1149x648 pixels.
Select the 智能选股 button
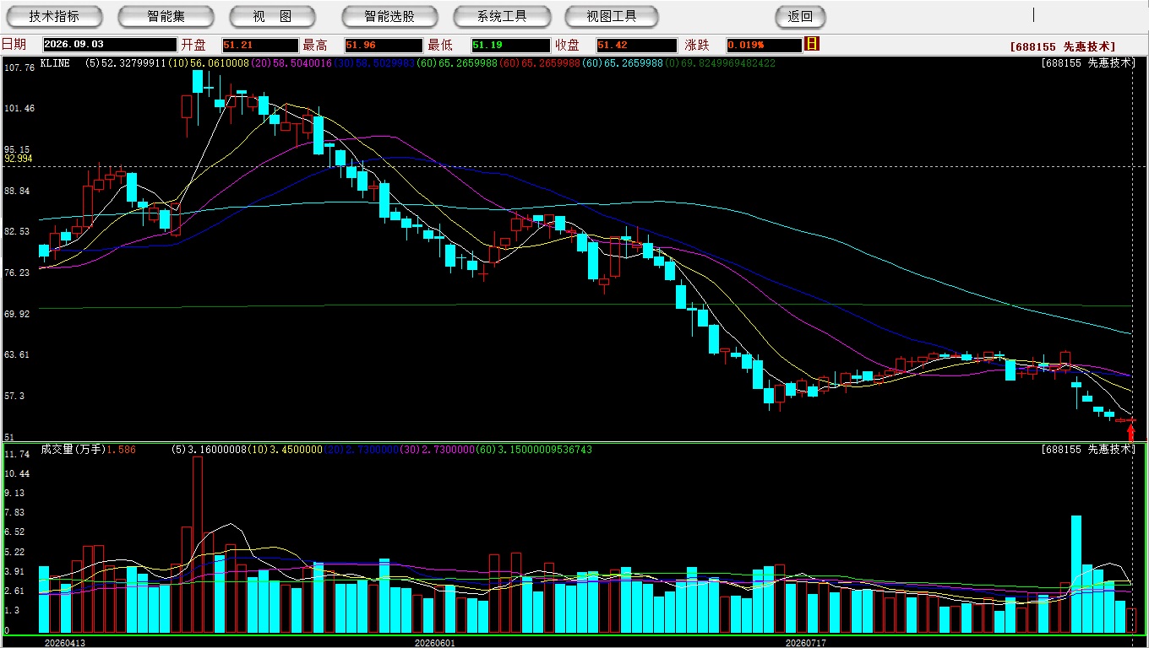click(389, 16)
